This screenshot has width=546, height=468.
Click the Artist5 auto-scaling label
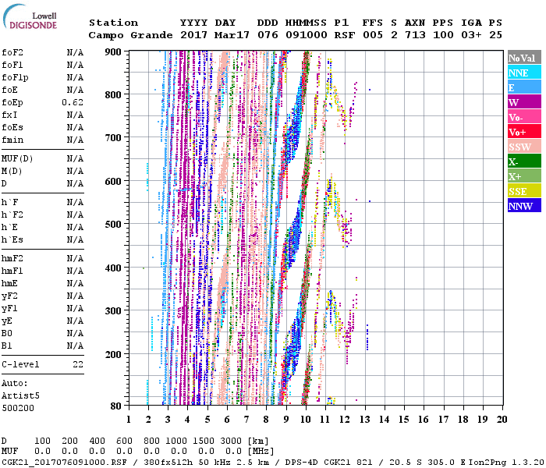pyautogui.click(x=20, y=396)
